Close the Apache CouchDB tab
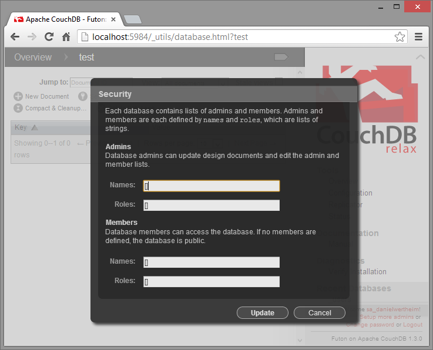 pos(113,19)
